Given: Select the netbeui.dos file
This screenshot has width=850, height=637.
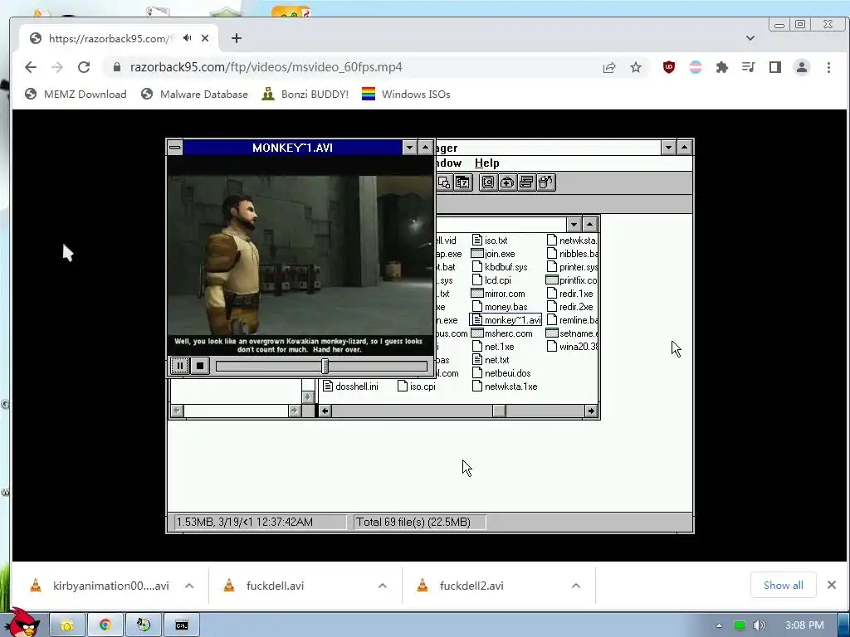Looking at the screenshot, I should [501, 373].
